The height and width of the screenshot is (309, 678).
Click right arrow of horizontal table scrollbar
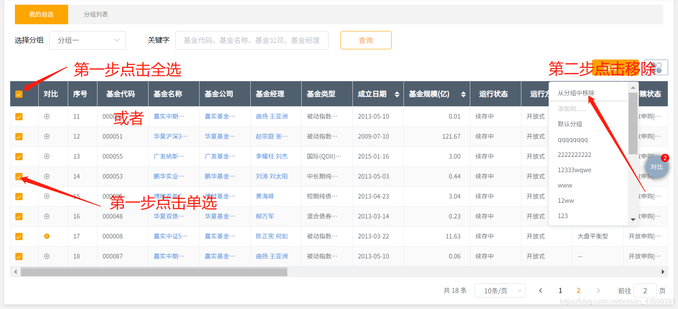coord(663,272)
